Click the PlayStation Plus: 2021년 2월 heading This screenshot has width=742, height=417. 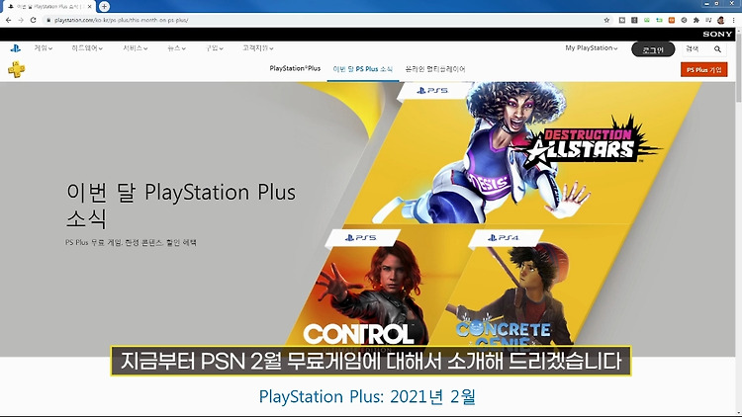coord(367,396)
